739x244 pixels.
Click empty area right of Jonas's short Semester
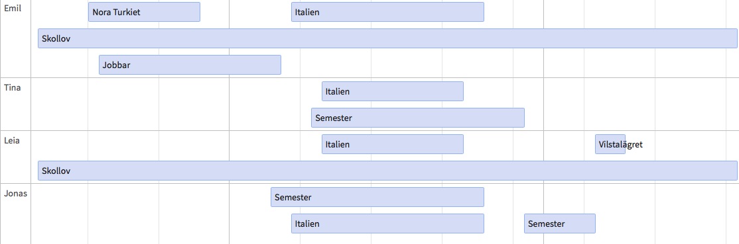[667, 224]
